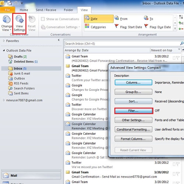Switch to the Folder tab
184x184 pixels.
[68, 10]
